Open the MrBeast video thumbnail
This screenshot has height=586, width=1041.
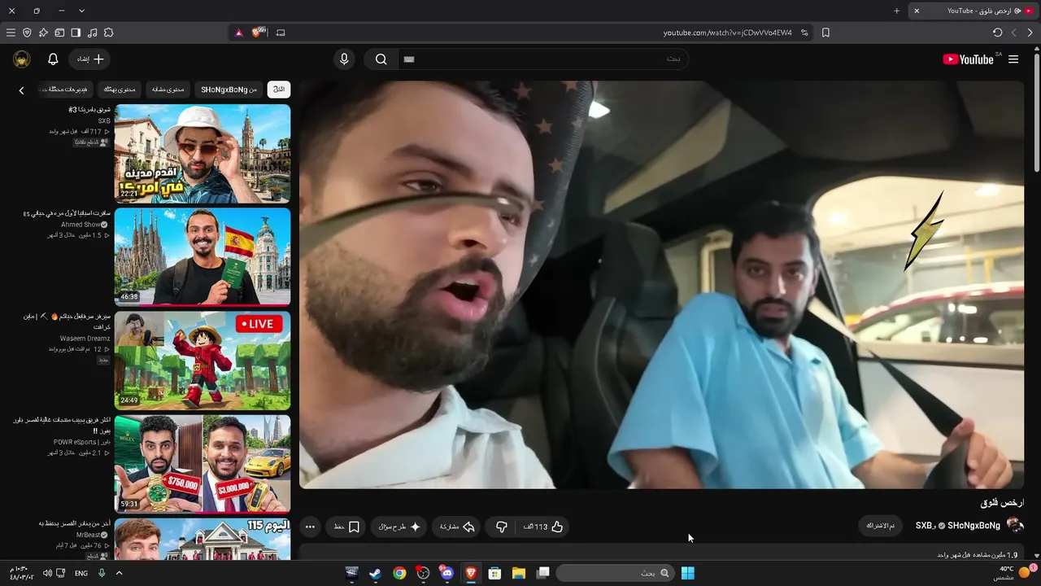[203, 539]
